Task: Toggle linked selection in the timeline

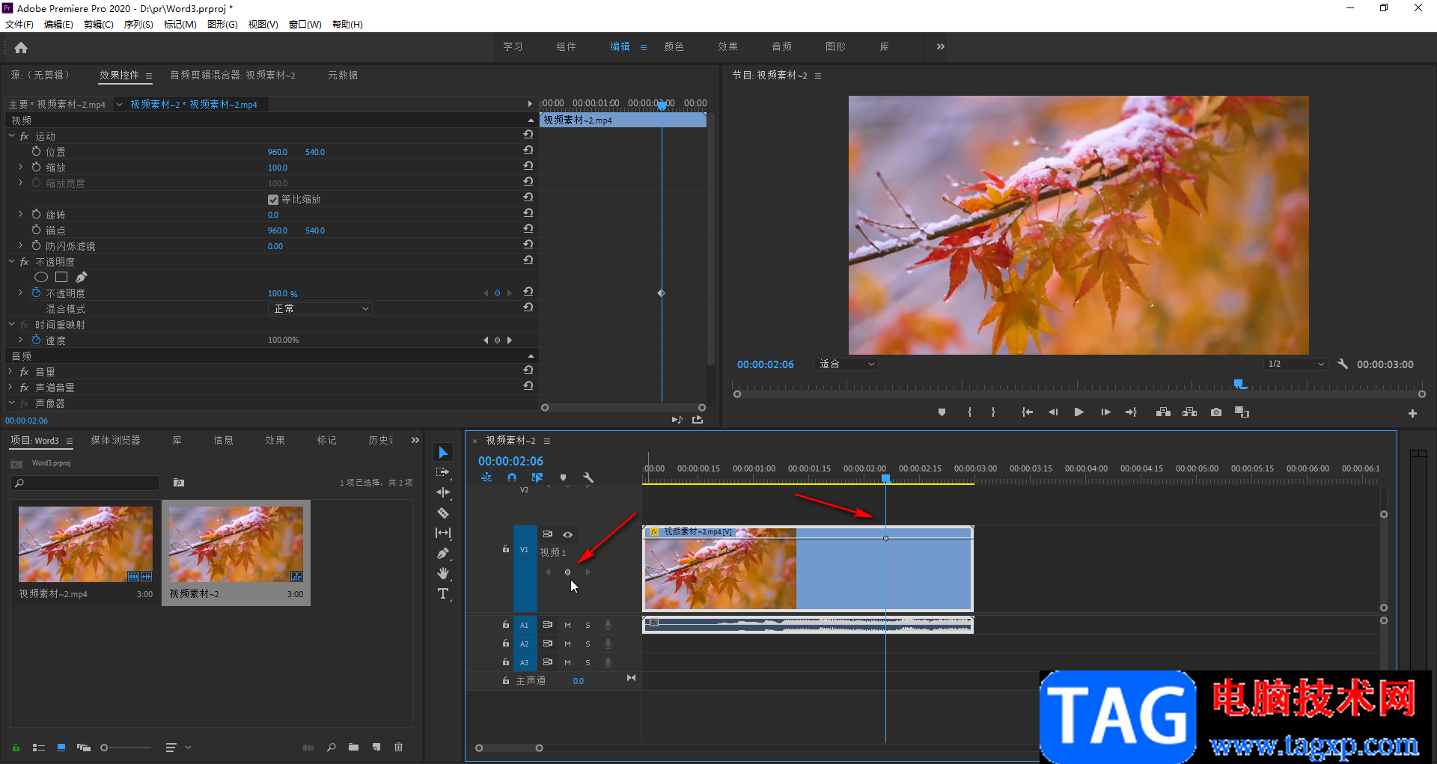Action: pyautogui.click(x=537, y=477)
